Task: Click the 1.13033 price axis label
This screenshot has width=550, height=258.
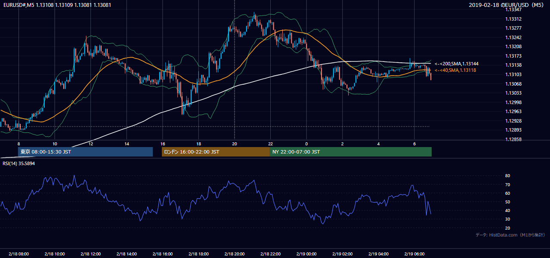Action: click(513, 93)
